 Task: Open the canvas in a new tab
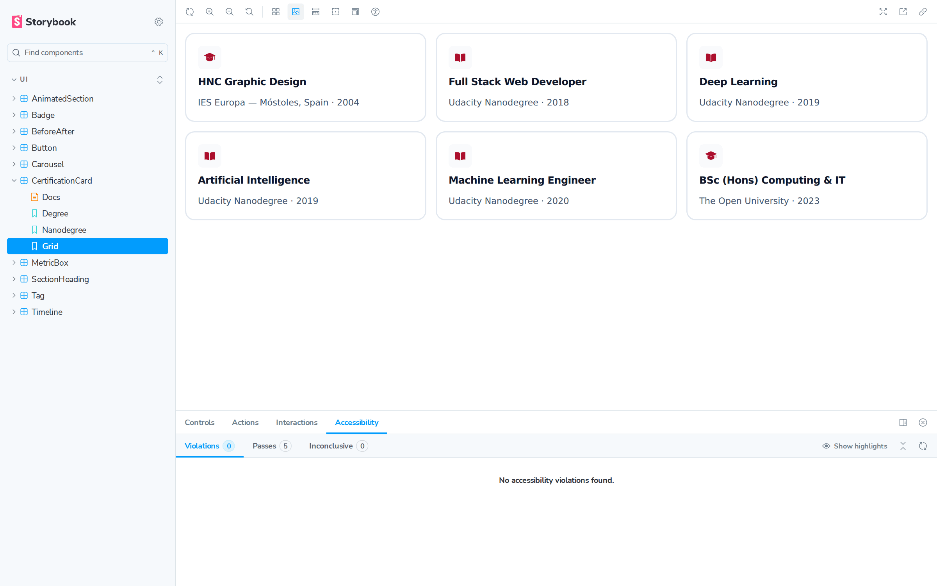pyautogui.click(x=903, y=12)
